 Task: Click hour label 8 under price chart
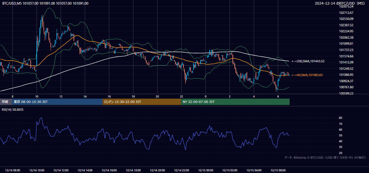(12, 96)
